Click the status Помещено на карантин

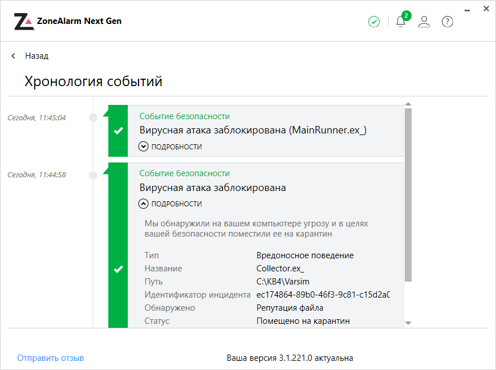303,320
